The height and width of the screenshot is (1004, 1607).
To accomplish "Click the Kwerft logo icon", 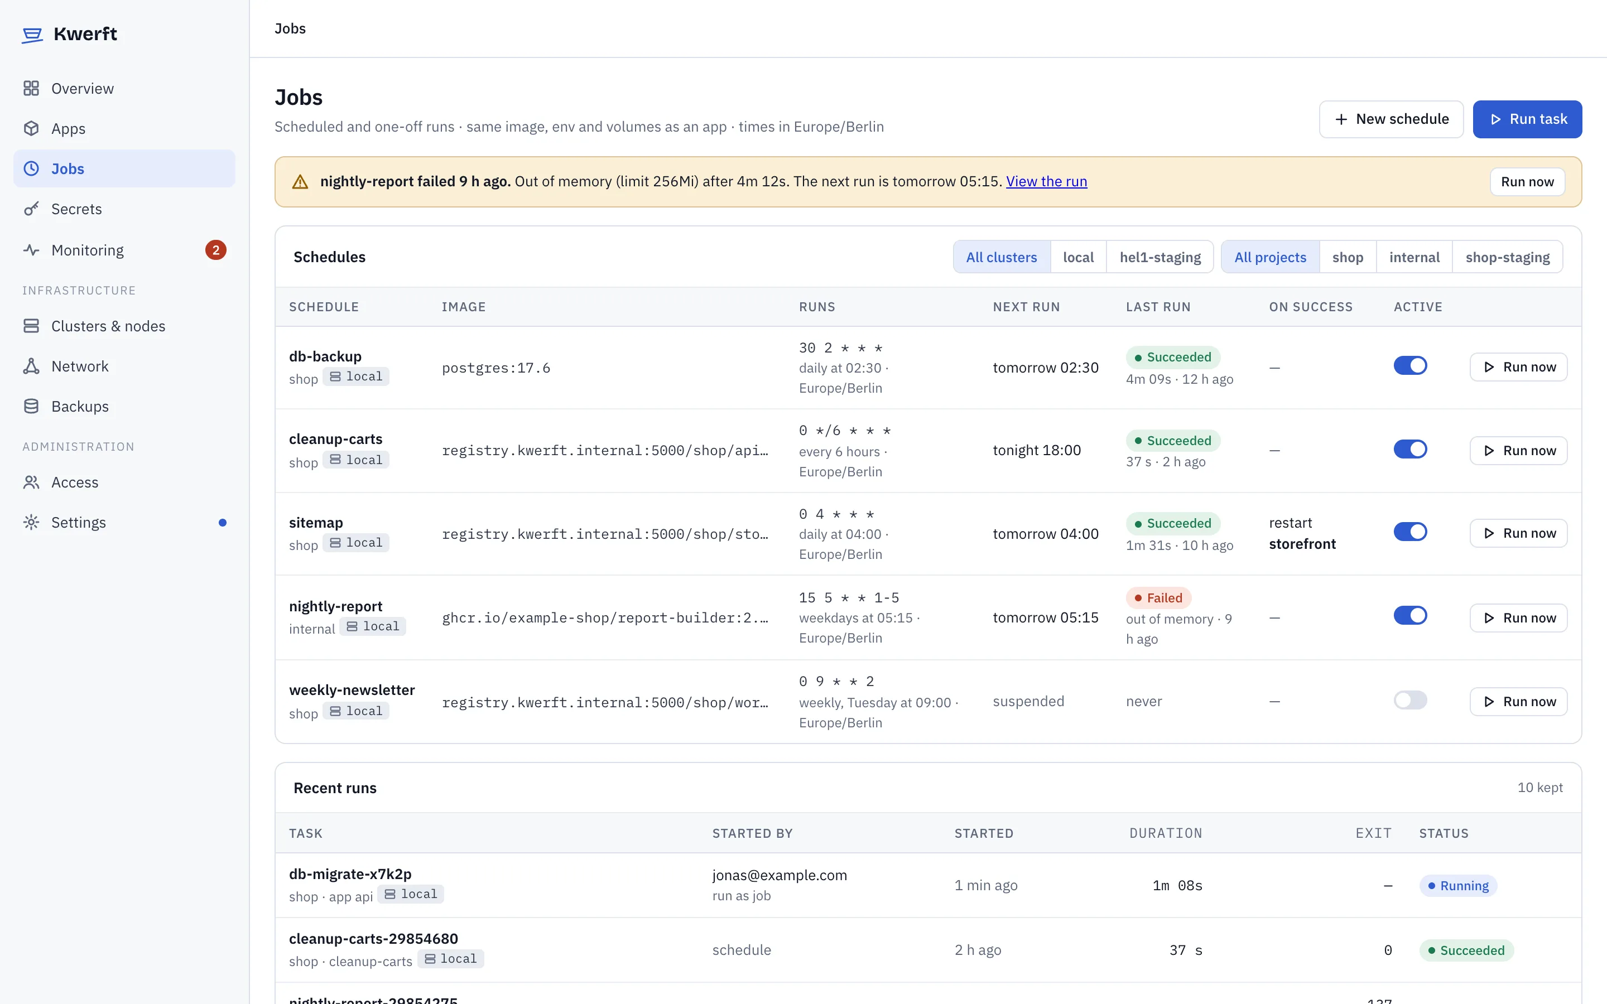I will [32, 35].
